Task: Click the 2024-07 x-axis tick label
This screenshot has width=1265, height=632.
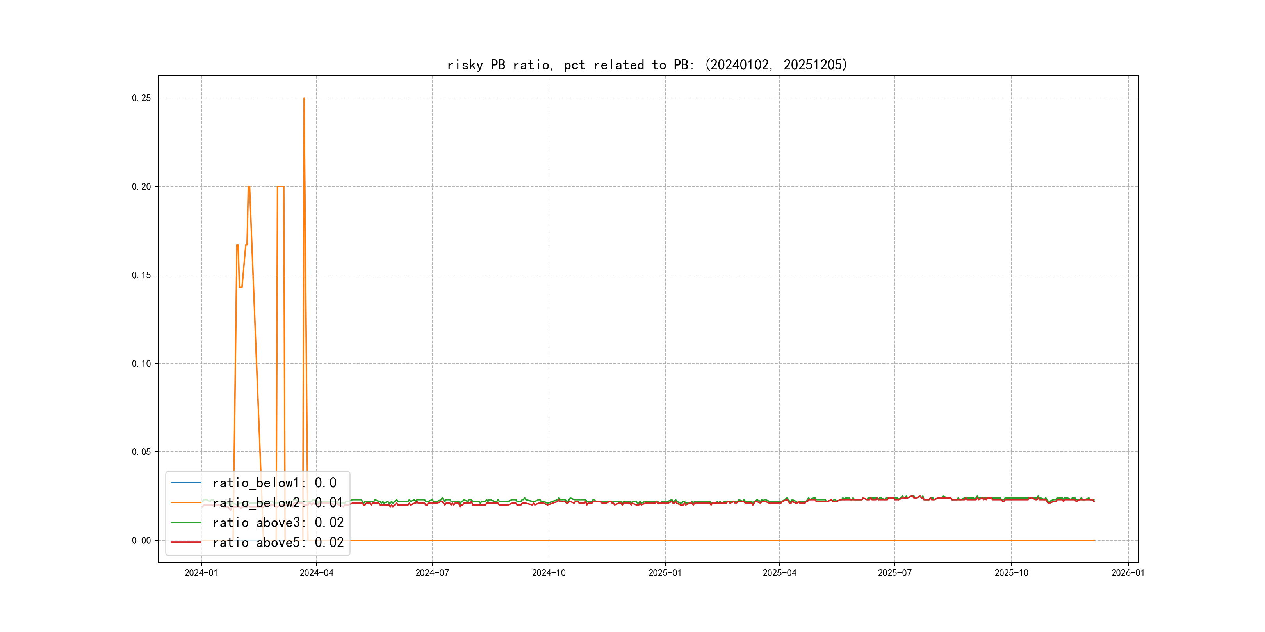Action: (x=432, y=573)
